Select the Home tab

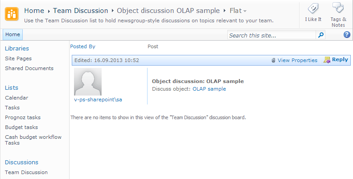point(12,34)
